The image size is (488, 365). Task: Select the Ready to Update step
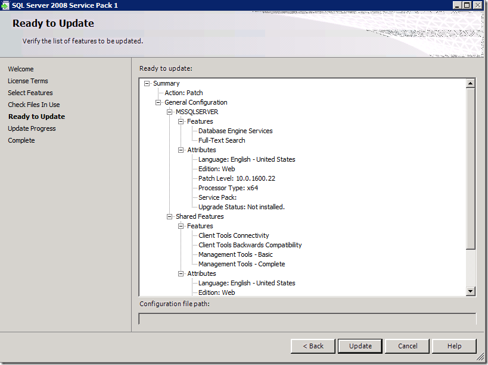(x=37, y=117)
